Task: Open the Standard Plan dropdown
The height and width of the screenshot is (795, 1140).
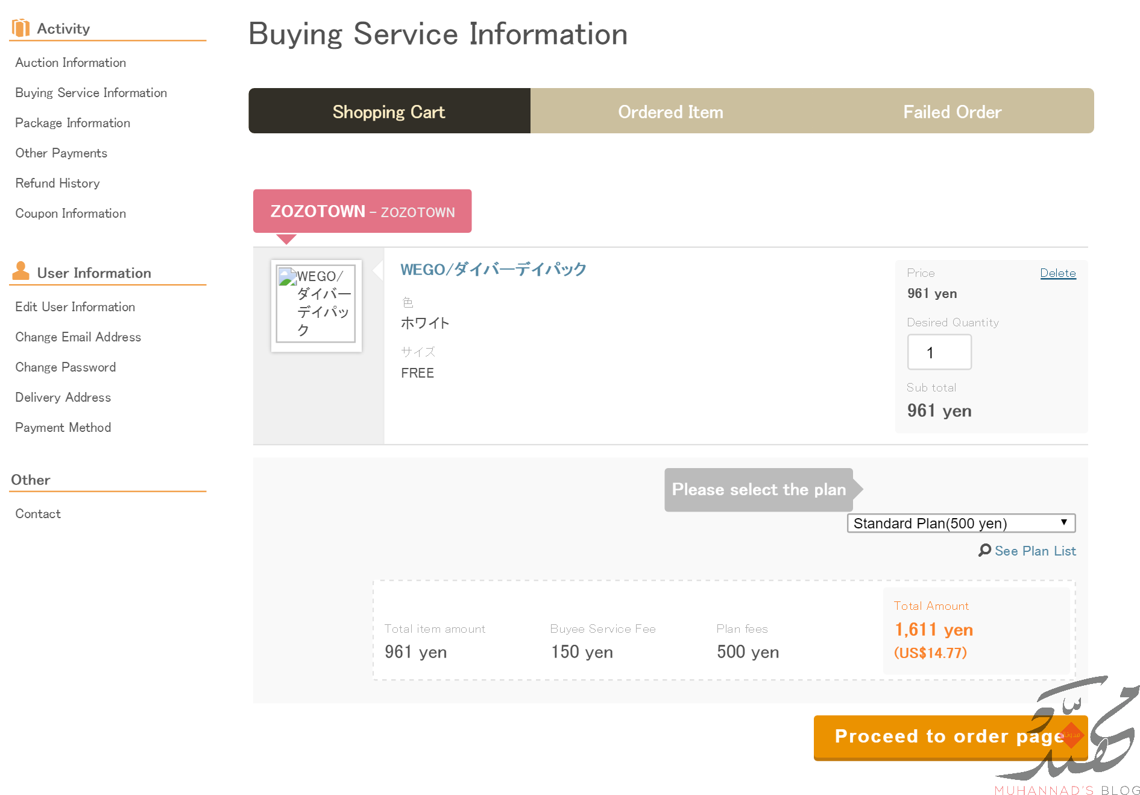Action: (x=960, y=523)
